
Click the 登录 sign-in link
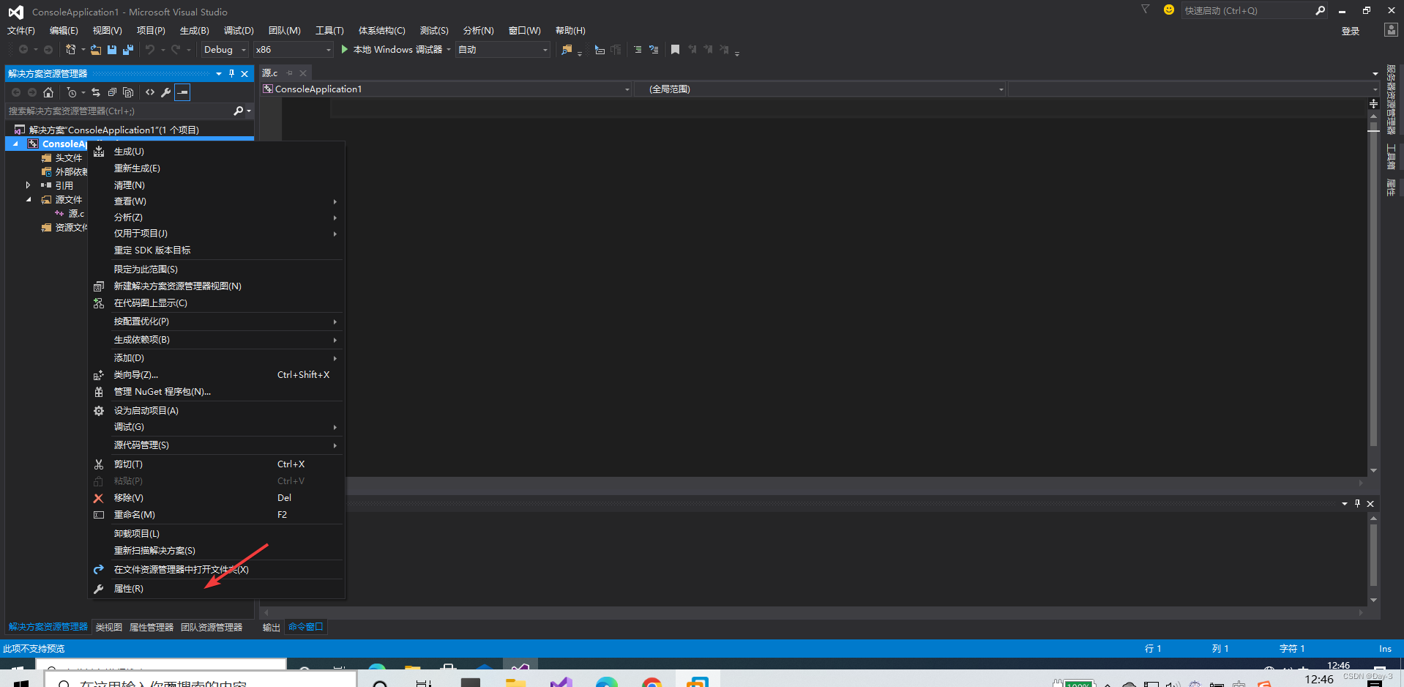tap(1351, 31)
